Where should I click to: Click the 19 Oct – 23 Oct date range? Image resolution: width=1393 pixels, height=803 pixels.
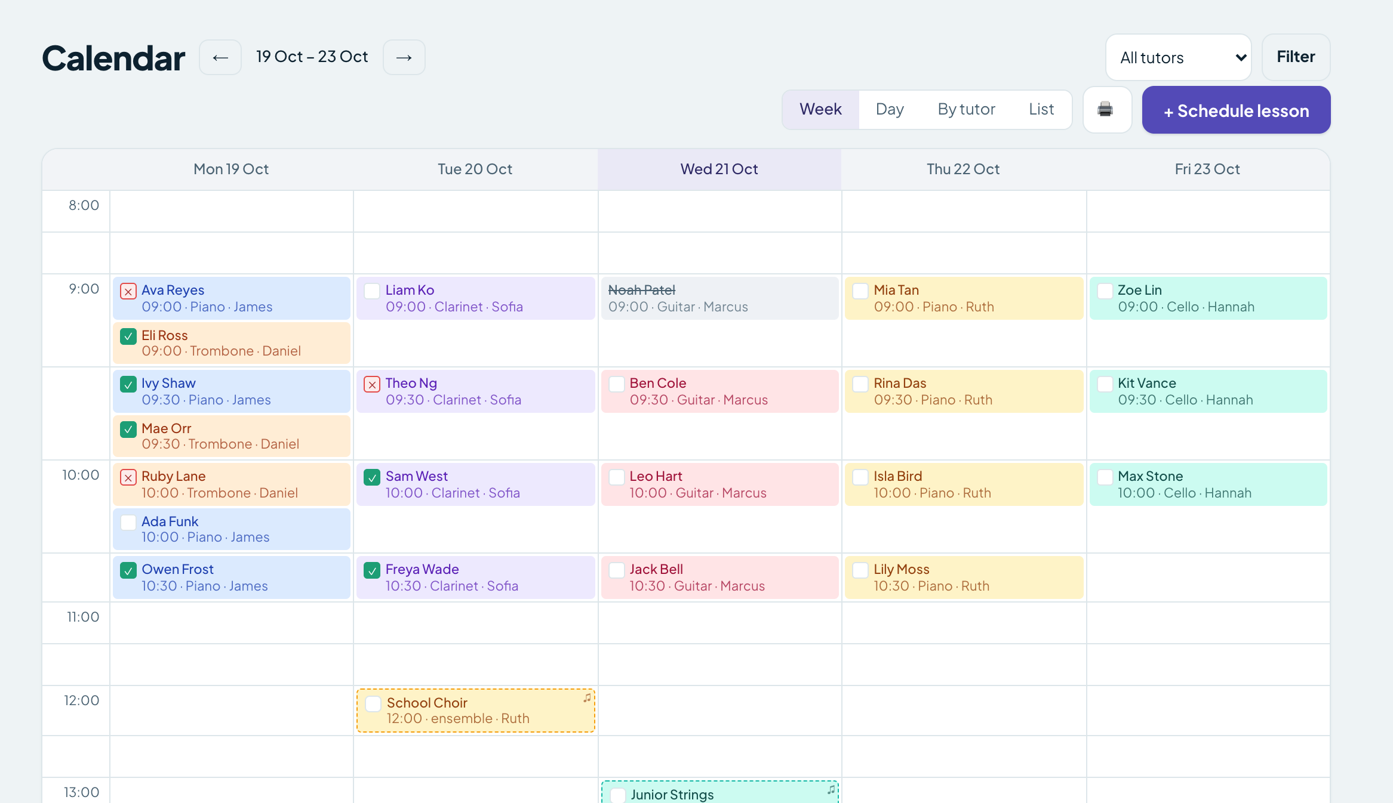pos(312,57)
